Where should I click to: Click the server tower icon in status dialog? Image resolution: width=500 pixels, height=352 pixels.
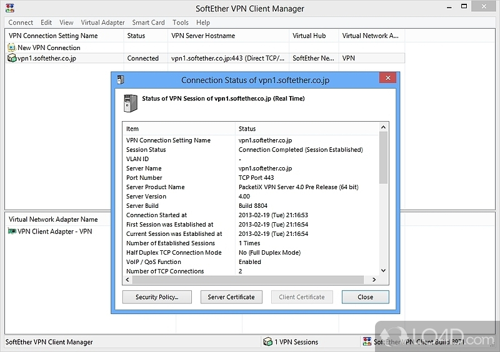129,102
